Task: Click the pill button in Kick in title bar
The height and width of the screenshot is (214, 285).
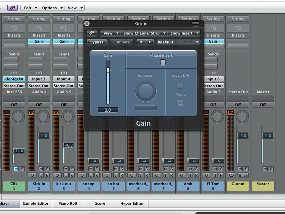Action: (195, 24)
